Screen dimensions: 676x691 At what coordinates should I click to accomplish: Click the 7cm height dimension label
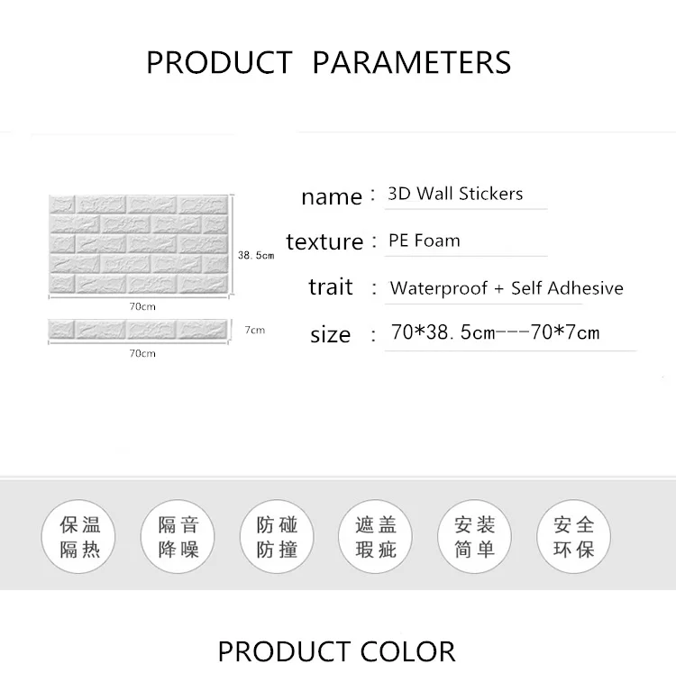[x=255, y=330]
